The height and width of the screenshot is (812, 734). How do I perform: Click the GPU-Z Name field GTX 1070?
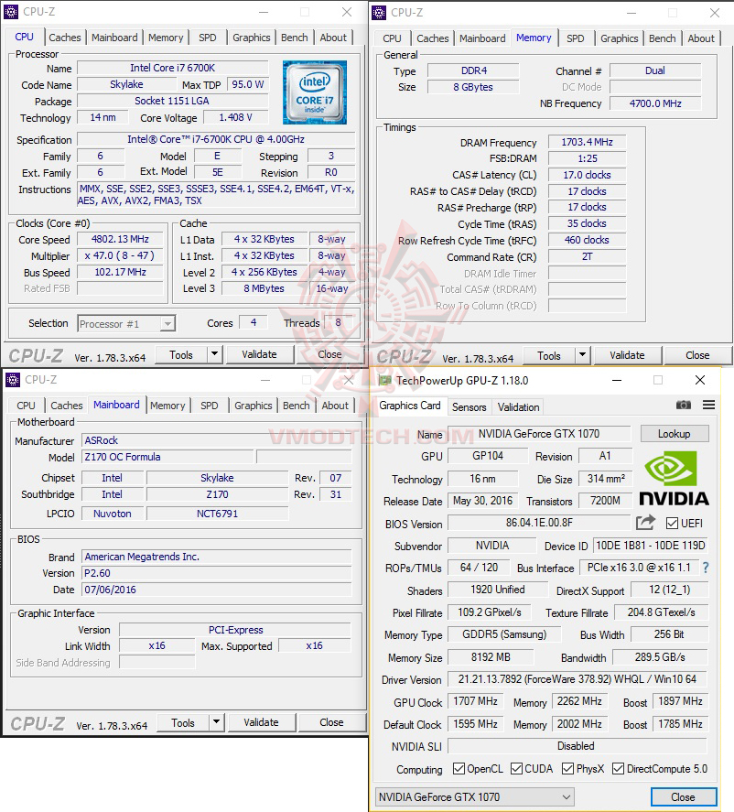click(x=539, y=434)
